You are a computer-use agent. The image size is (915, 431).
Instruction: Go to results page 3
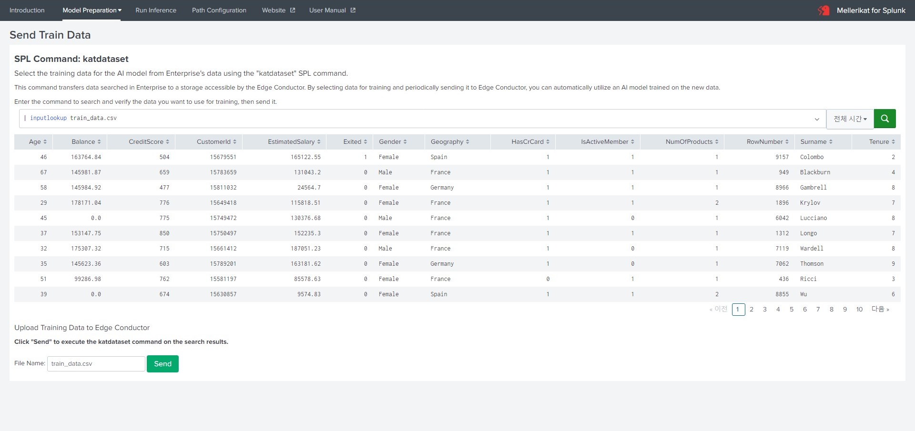point(765,310)
